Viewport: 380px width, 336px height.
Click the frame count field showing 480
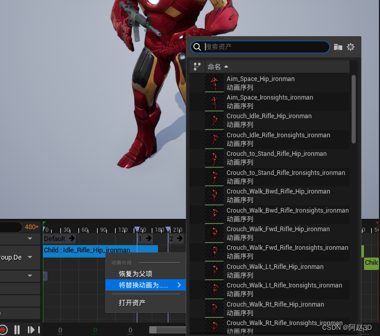(x=31, y=227)
